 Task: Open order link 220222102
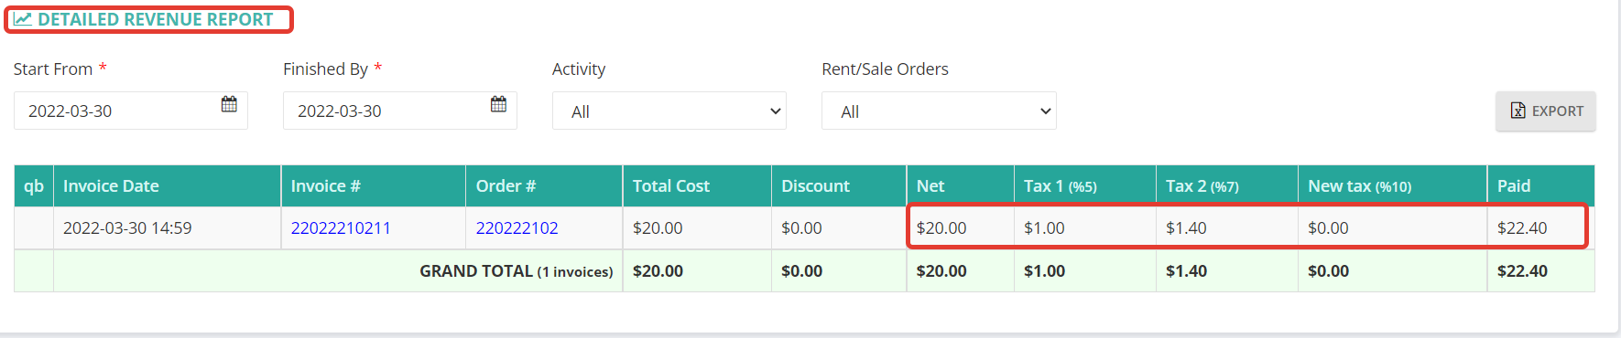pos(517,227)
